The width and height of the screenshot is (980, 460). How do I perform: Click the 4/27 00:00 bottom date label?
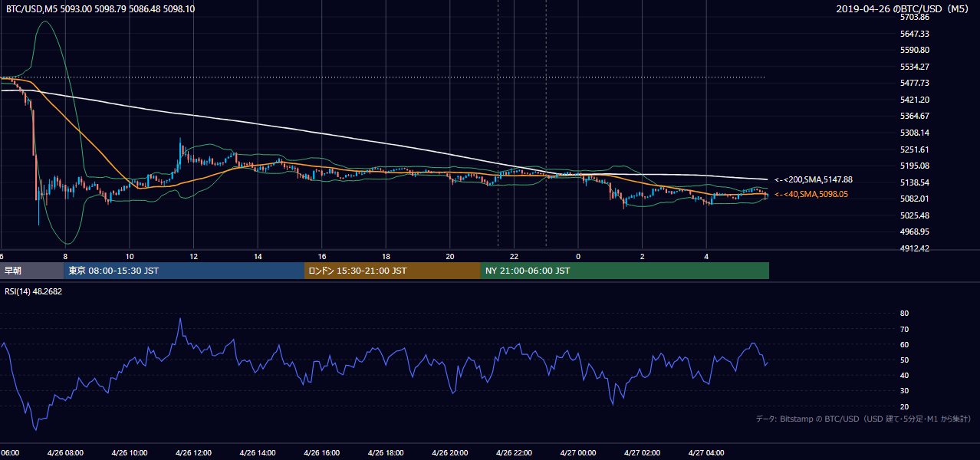click(578, 453)
